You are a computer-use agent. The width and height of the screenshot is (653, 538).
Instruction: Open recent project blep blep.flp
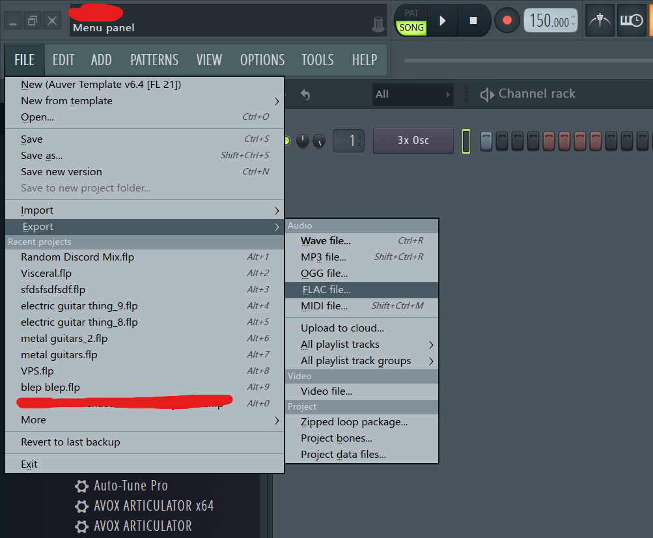click(145, 387)
